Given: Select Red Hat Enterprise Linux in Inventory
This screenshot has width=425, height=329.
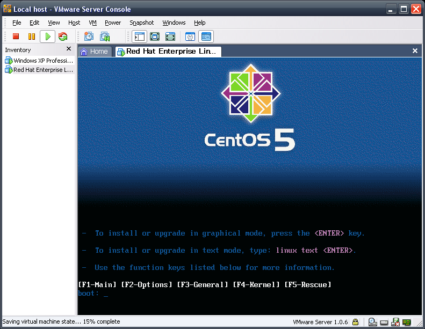Looking at the screenshot, I should pos(39,70).
